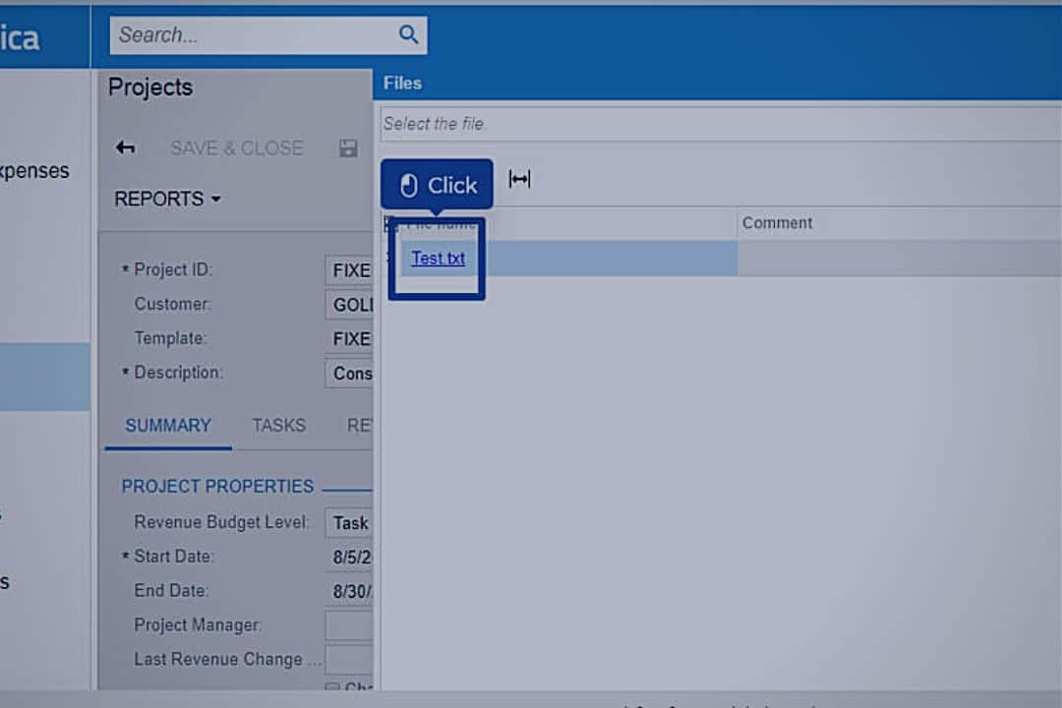Click the Project ID field
Viewport: 1062px width, 708px height.
350,270
